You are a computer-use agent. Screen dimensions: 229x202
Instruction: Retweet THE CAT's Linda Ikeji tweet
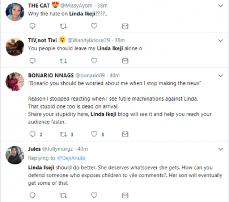[63, 26]
